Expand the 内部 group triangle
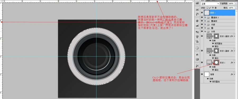This screenshot has width=238, height=99. [205, 25]
